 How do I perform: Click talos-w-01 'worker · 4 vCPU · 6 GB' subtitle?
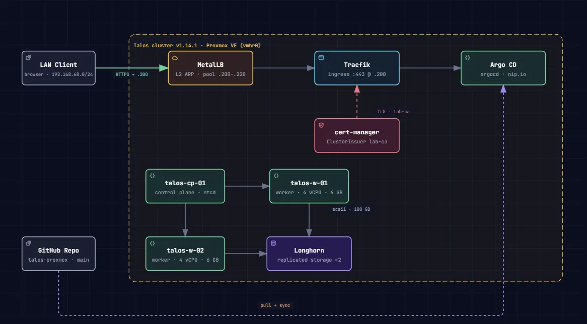309,192
